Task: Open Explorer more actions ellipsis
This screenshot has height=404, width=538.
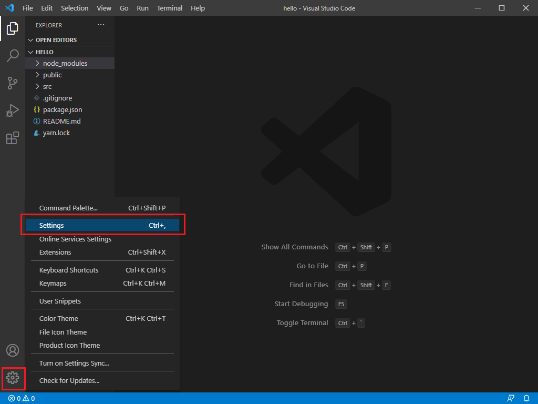Action: click(100, 25)
